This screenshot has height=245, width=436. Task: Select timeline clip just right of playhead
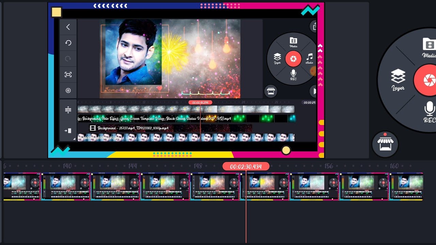click(x=265, y=186)
